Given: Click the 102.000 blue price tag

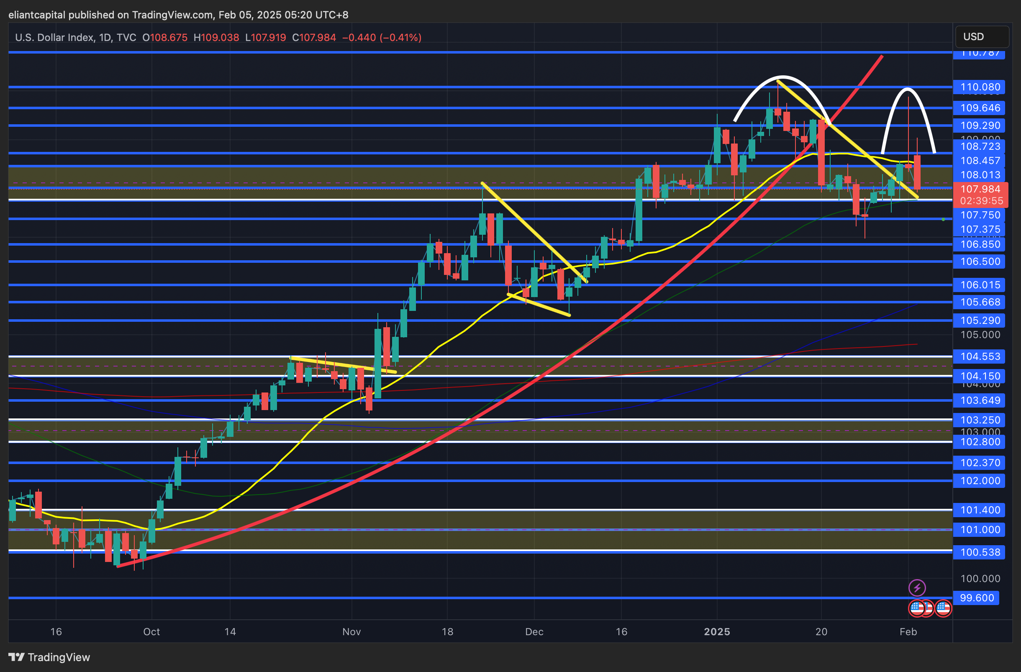Looking at the screenshot, I should pos(980,481).
